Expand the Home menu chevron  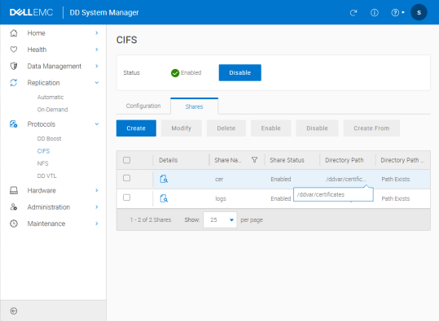coord(97,33)
